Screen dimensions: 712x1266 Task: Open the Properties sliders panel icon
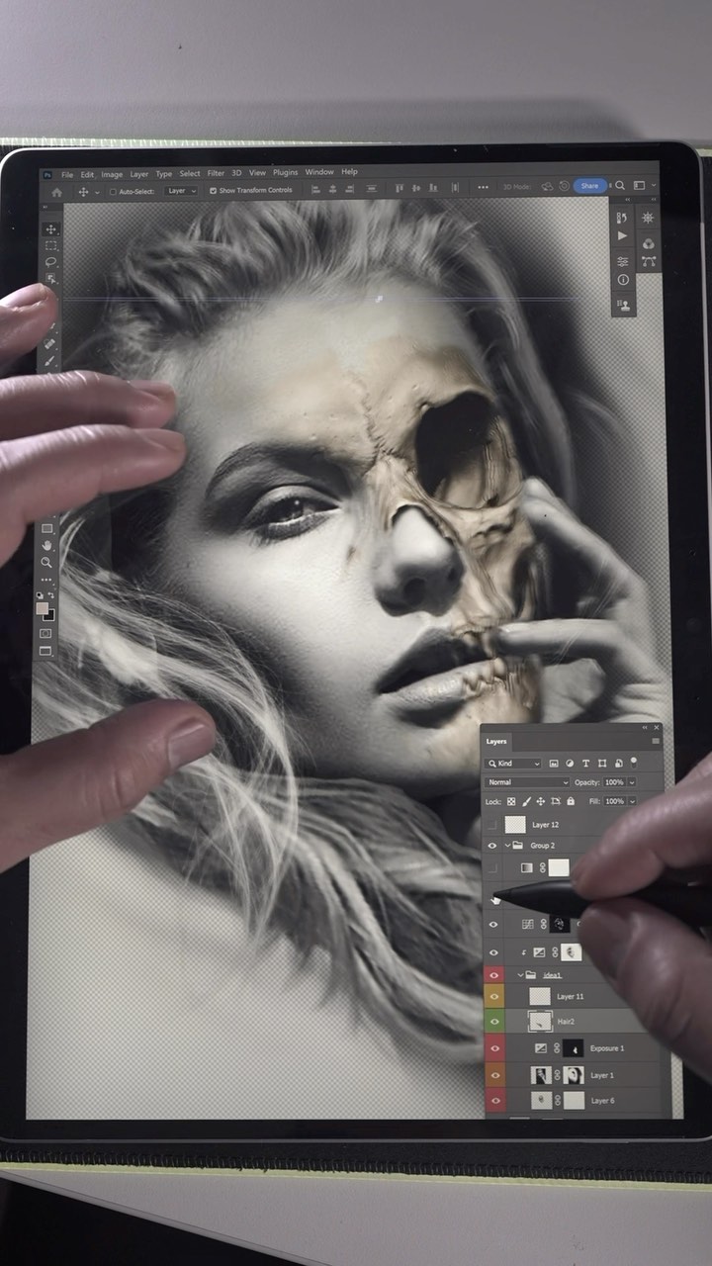click(x=623, y=261)
